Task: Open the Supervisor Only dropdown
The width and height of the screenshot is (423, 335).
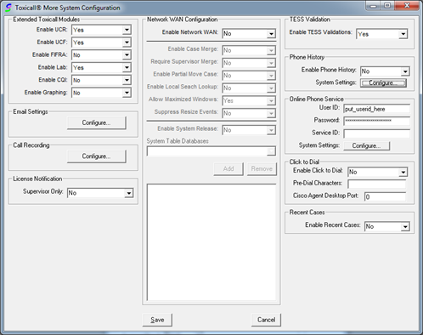Action: [x=100, y=193]
